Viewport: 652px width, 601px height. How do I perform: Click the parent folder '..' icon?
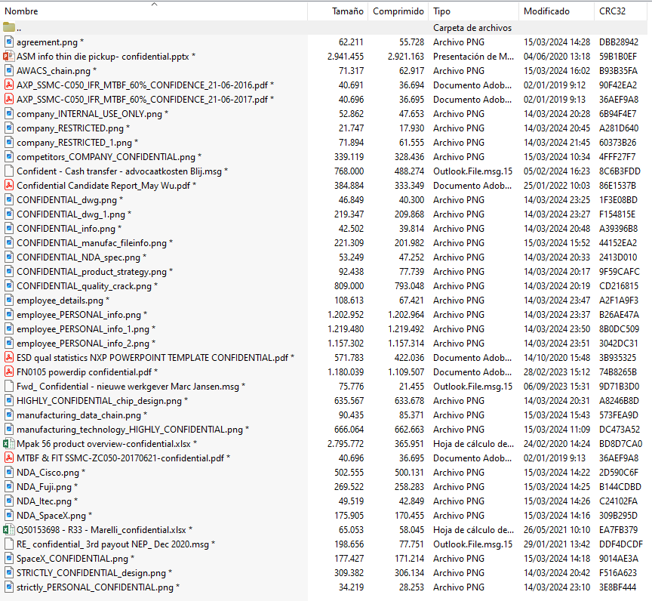(x=9, y=27)
